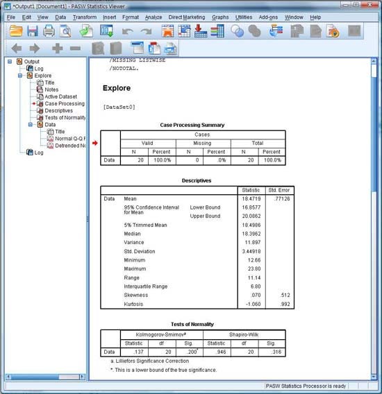The height and width of the screenshot is (394, 382).
Task: Click vertical scrollbar up arrow in viewer
Action: (374, 61)
